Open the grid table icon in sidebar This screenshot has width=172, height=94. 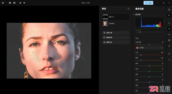169,40
